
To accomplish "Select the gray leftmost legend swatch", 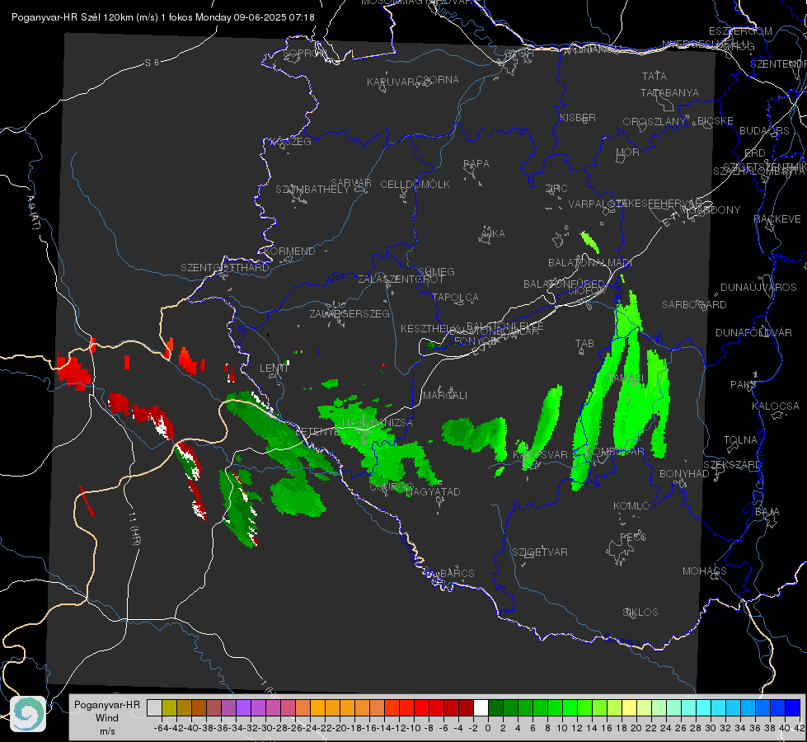I will tap(154, 707).
